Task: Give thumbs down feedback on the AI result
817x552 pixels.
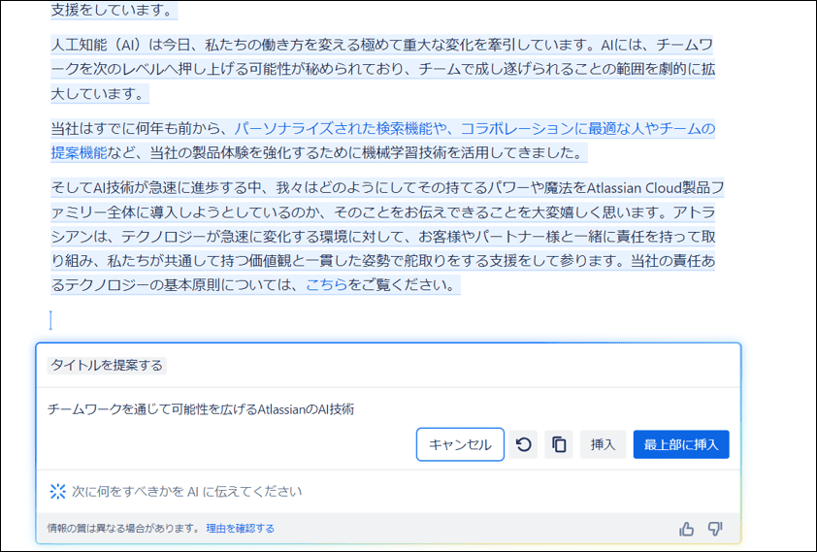Action: tap(715, 529)
